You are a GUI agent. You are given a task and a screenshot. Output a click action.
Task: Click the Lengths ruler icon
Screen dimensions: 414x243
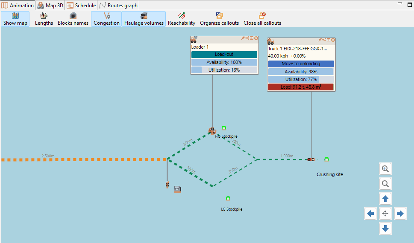point(44,16)
